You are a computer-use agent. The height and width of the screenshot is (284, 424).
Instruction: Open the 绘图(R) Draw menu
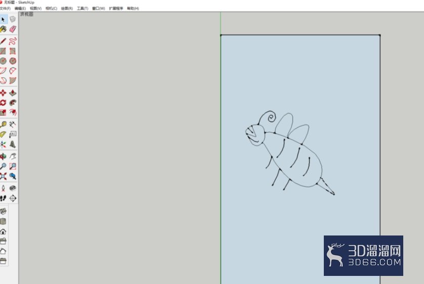[67, 9]
